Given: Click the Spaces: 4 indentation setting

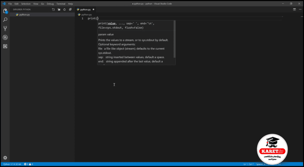Looking at the screenshot, I should pos(261,164).
